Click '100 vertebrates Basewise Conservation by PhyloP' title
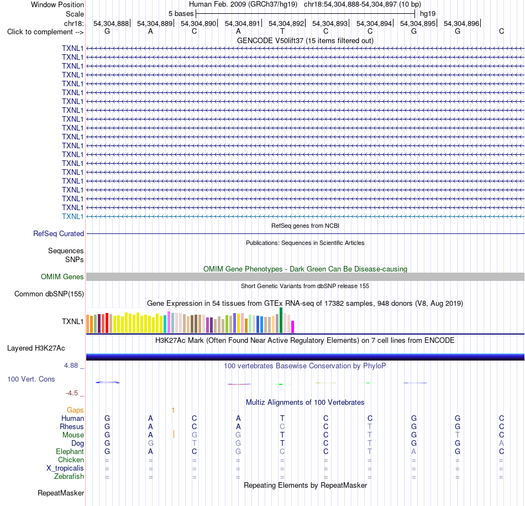This screenshot has width=525, height=506. pyautogui.click(x=305, y=366)
